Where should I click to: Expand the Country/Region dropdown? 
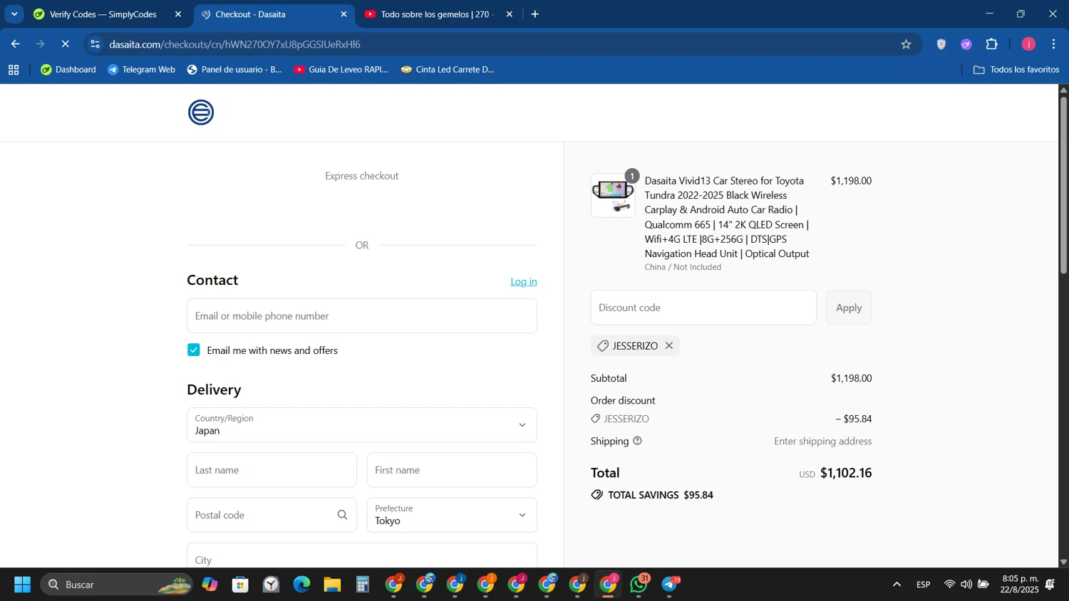tap(362, 425)
